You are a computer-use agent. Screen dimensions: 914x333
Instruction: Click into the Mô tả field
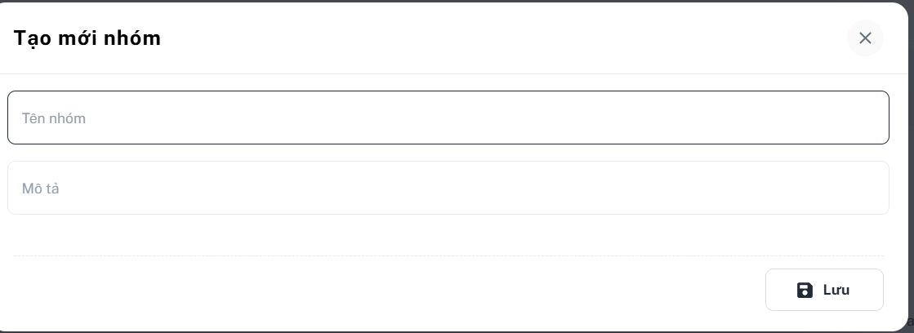(x=448, y=189)
